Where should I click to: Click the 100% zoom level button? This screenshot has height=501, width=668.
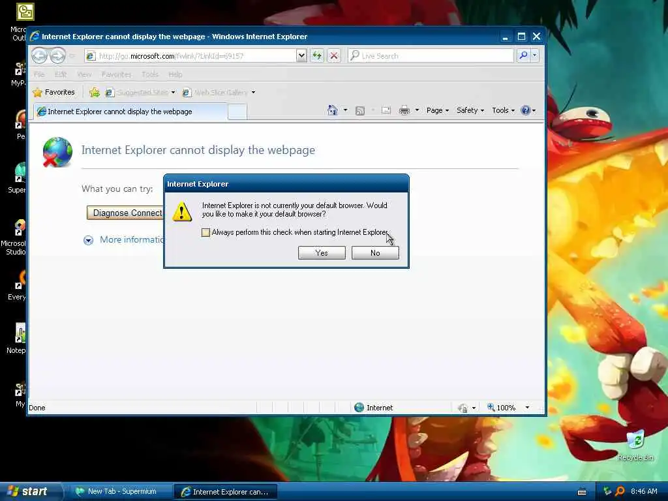(x=502, y=408)
